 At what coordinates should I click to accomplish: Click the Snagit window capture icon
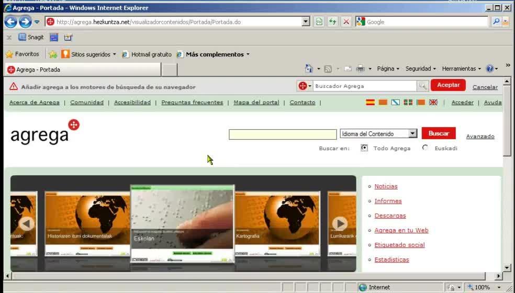(54, 38)
